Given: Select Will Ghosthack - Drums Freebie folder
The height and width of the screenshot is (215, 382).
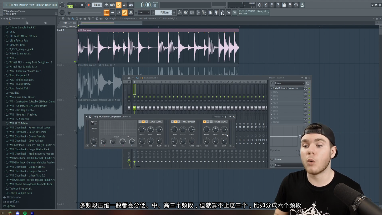Looking at the screenshot, I should pos(28,136).
